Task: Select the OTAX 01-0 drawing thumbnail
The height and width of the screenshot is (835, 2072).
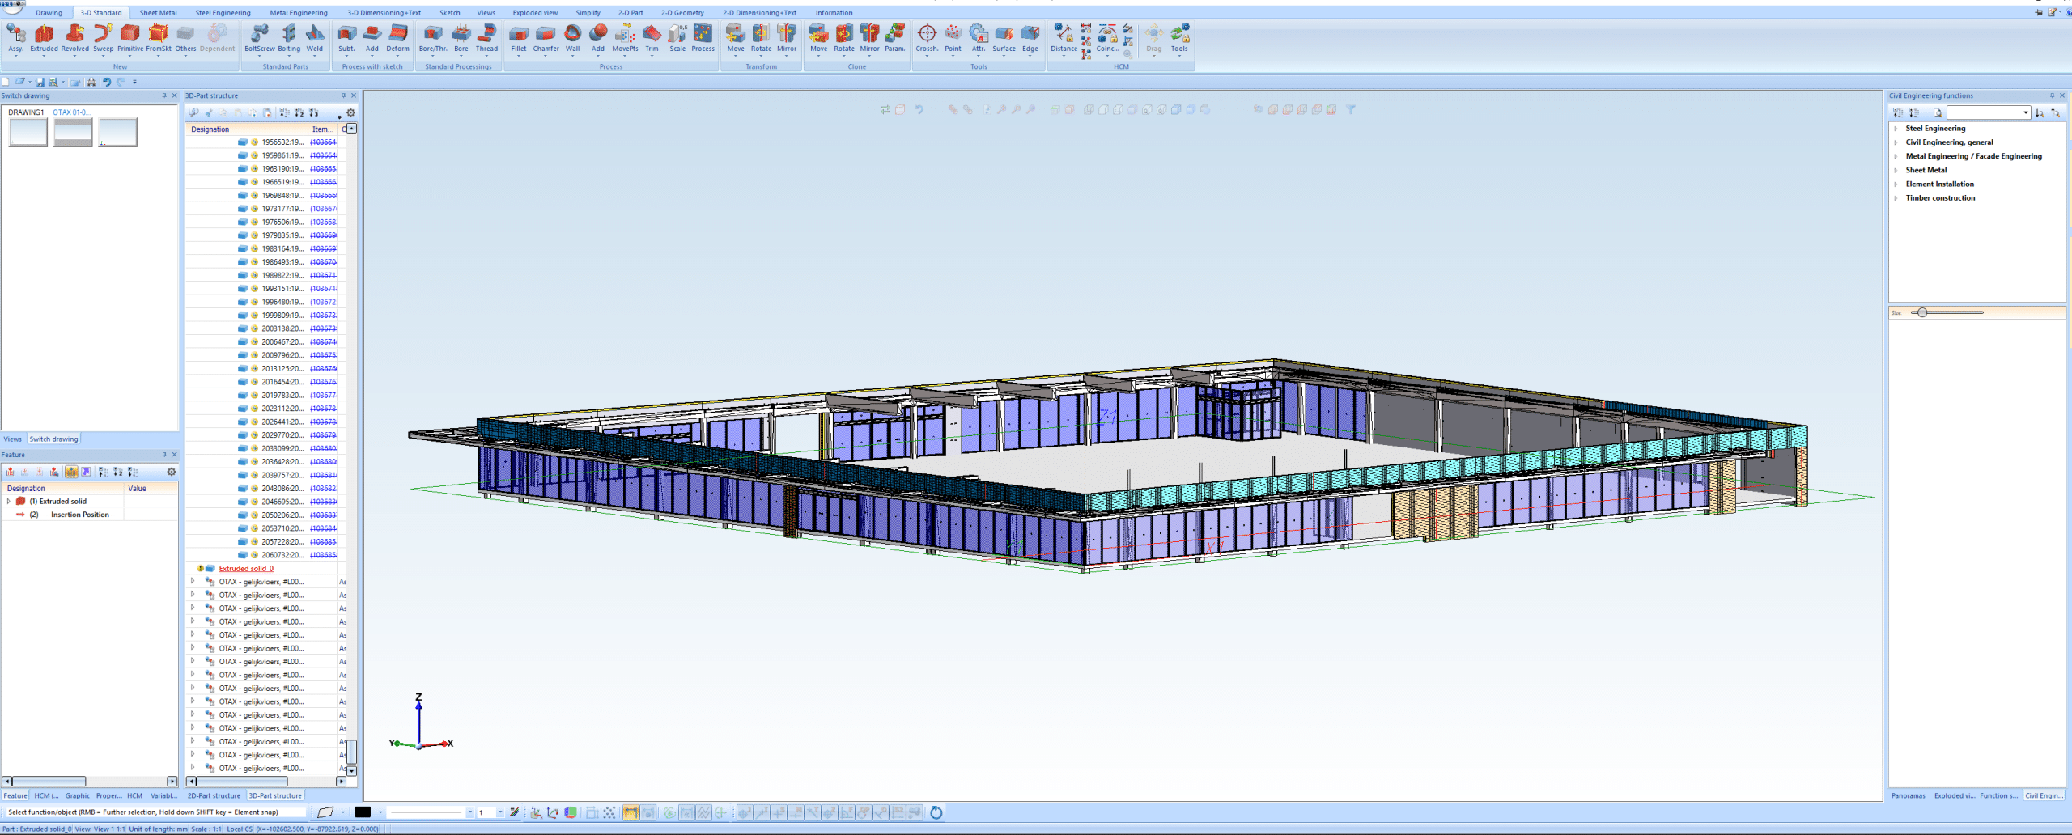Action: point(73,132)
